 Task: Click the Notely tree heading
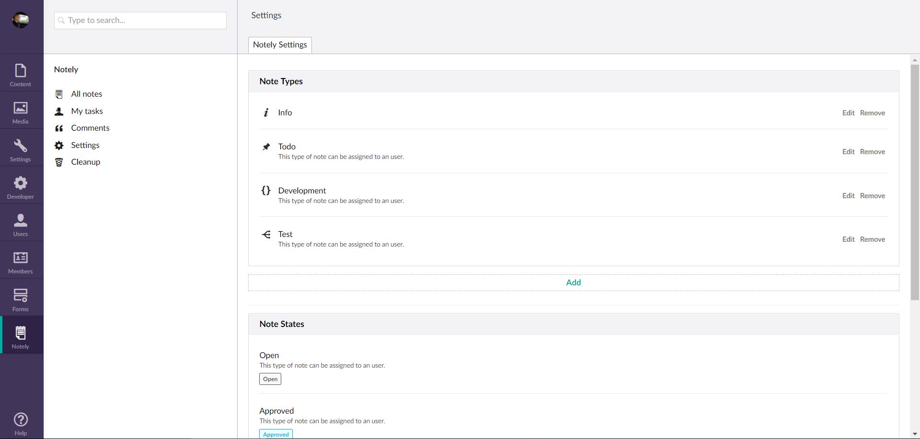66,69
